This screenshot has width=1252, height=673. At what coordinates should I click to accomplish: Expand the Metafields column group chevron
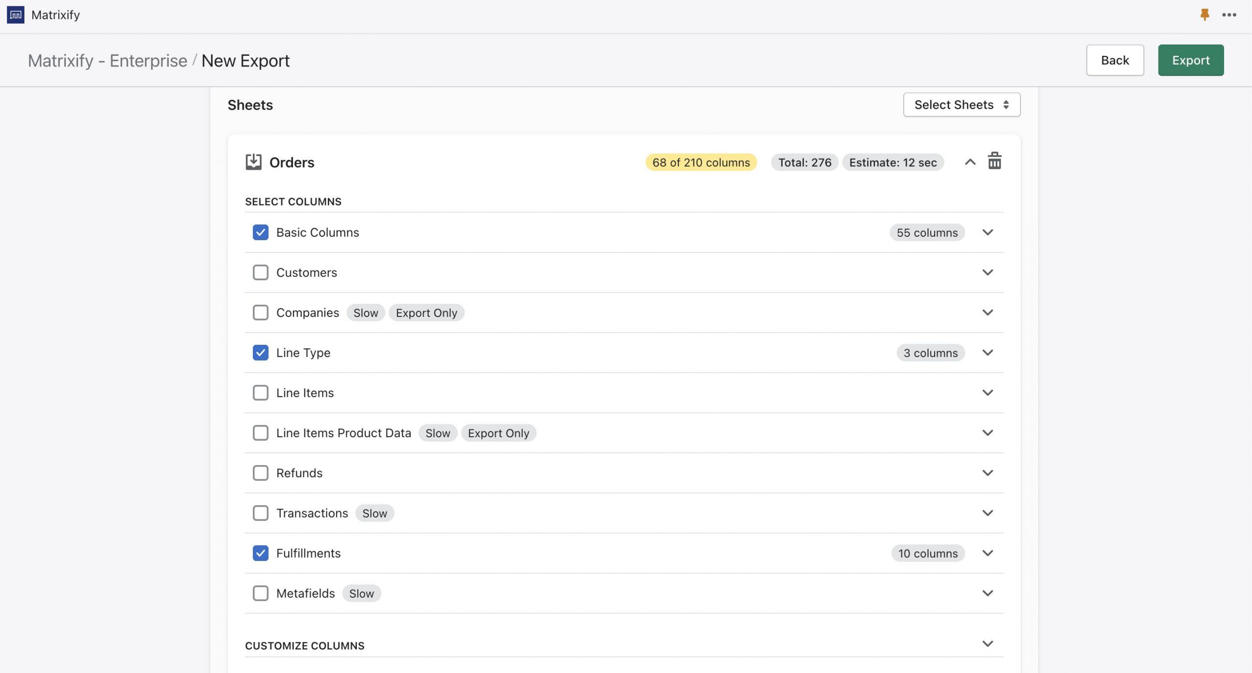click(987, 593)
